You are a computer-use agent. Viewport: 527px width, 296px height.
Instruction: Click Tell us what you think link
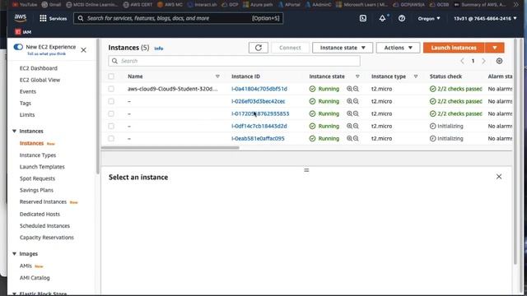(46, 53)
